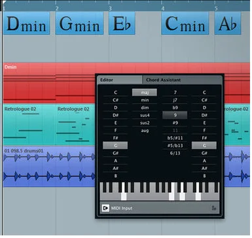252x238 pixels.
Task: Select G# as the root note
Action: tap(115, 153)
